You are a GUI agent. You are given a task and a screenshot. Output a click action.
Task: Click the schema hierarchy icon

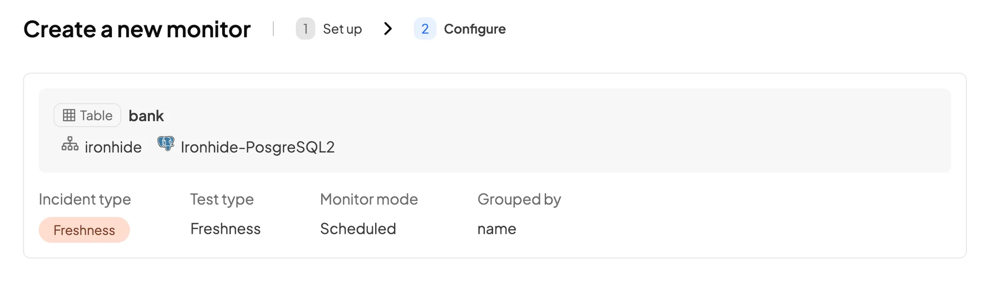[70, 144]
